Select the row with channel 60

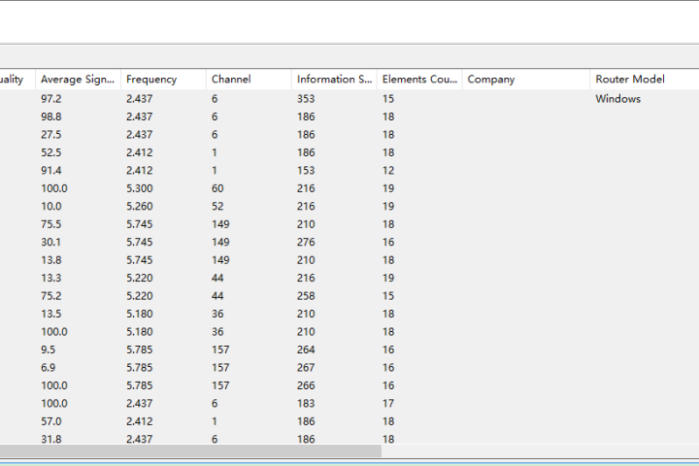tap(349, 188)
